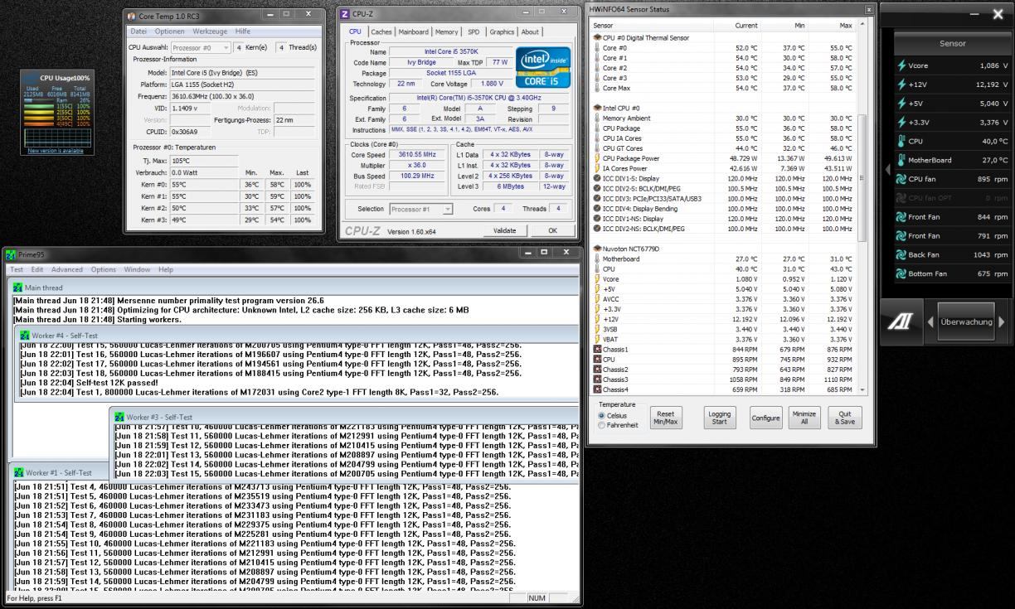This screenshot has height=609, width=1015.
Task: Open the Optionen menu in Core Temp
Action: pyautogui.click(x=170, y=31)
